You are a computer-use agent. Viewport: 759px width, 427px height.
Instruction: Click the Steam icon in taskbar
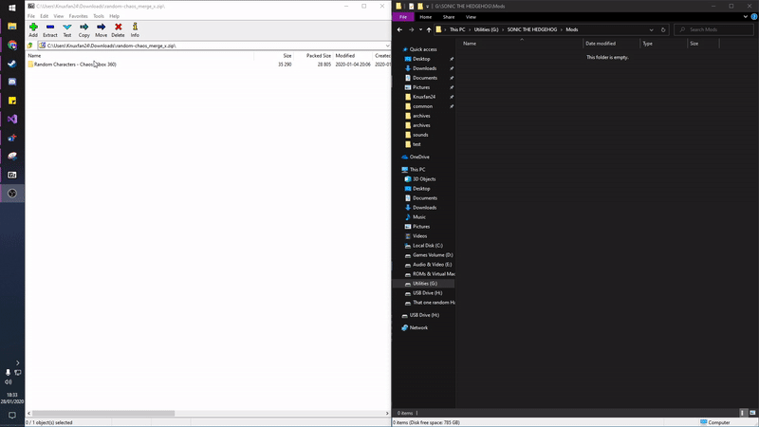tap(12, 64)
